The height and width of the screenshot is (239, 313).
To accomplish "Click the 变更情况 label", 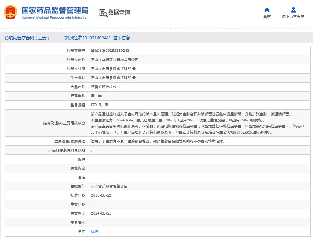I will tap(77, 222).
